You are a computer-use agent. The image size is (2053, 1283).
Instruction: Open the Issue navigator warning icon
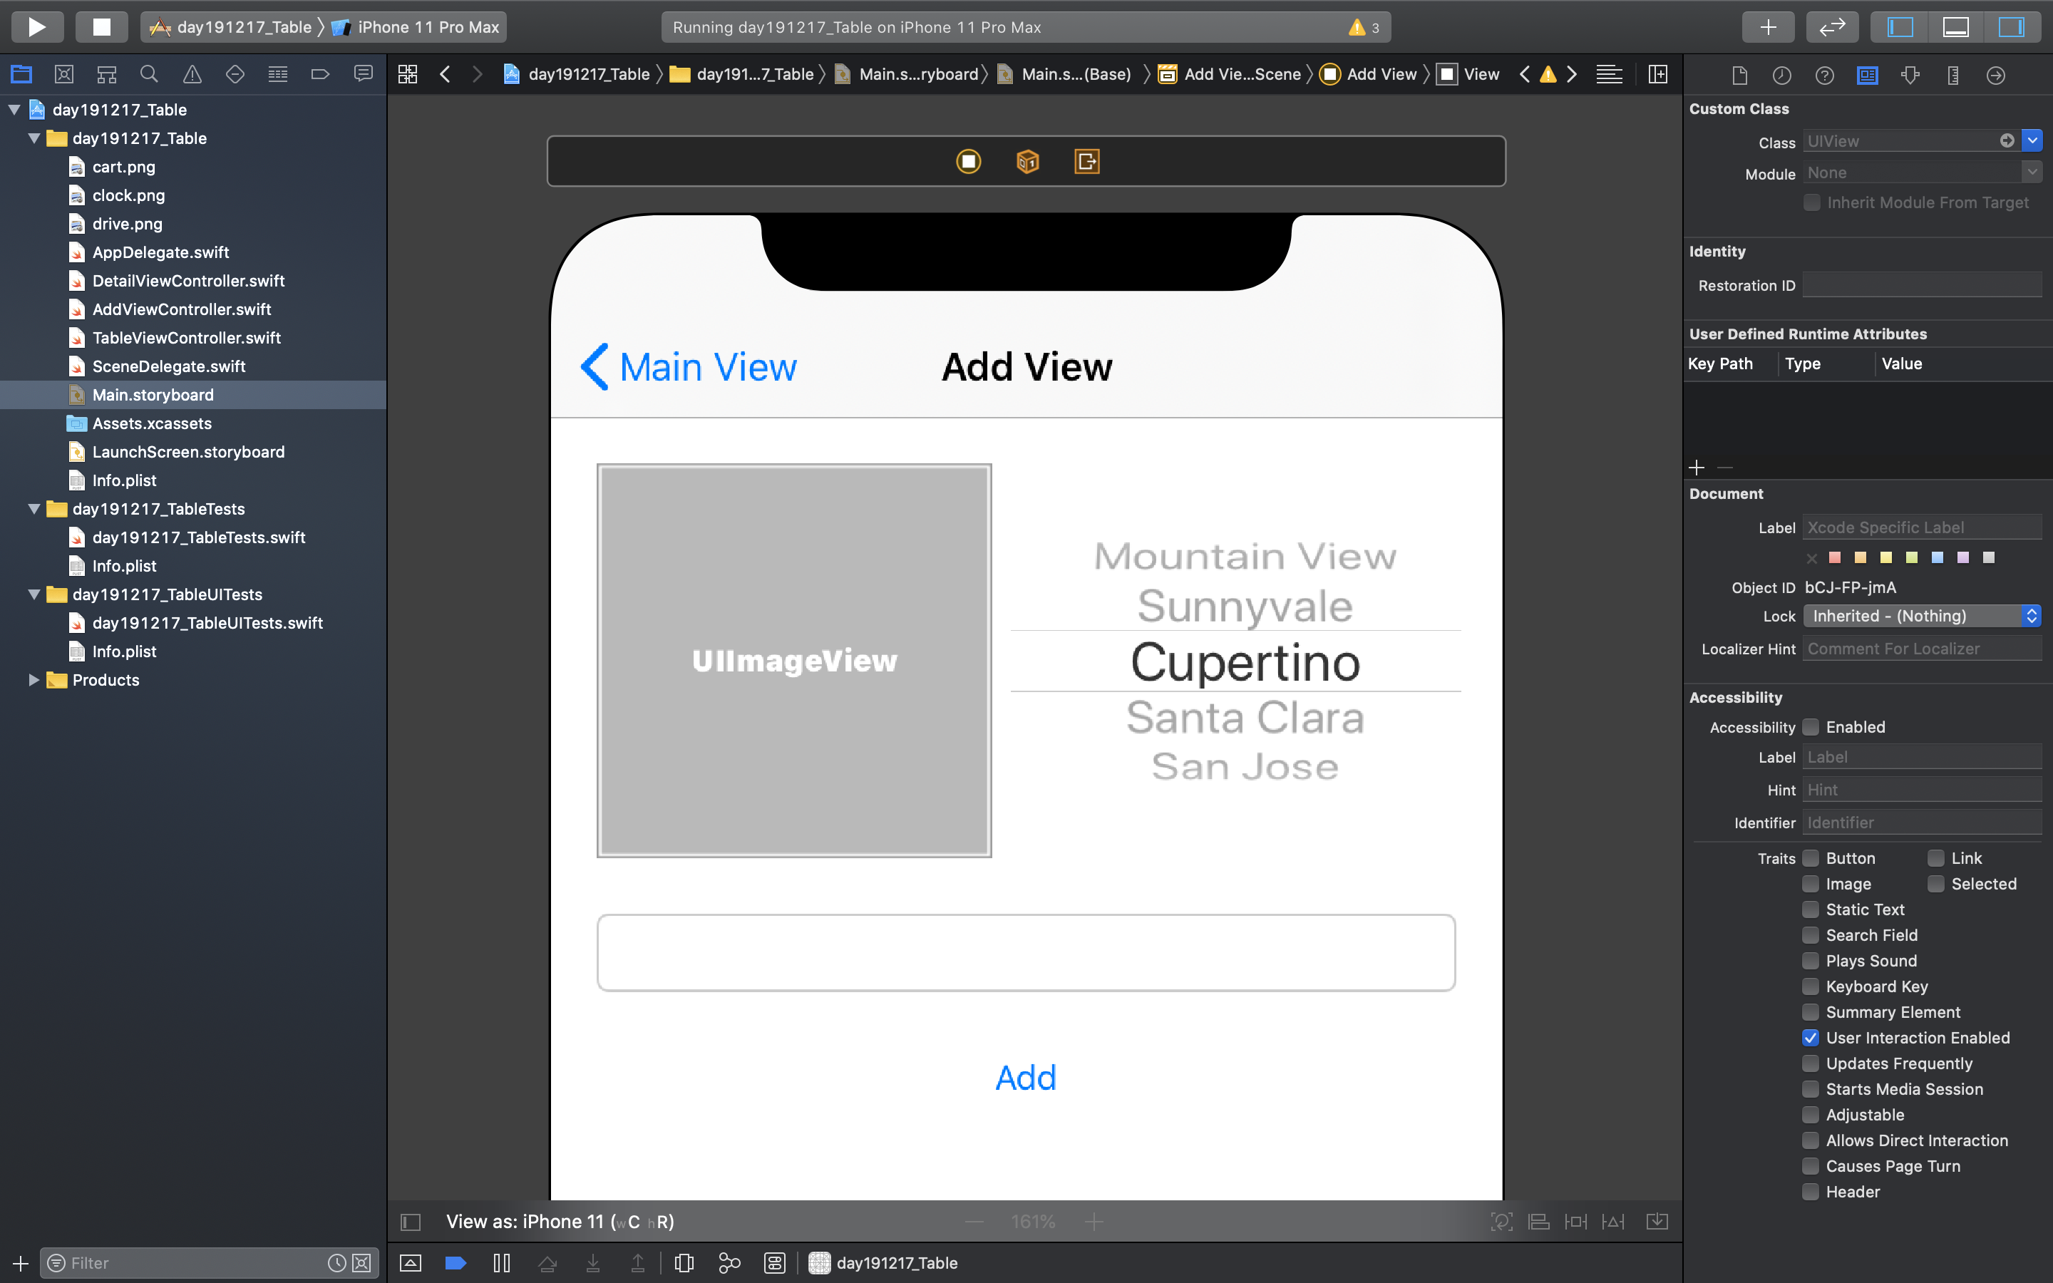coord(192,75)
